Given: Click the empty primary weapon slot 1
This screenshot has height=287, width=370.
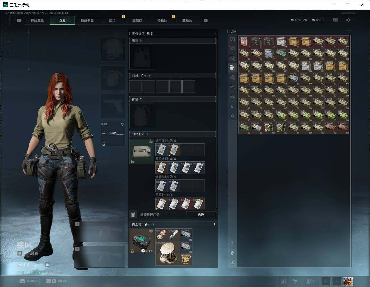Looking at the screenshot, I should click(100, 231).
